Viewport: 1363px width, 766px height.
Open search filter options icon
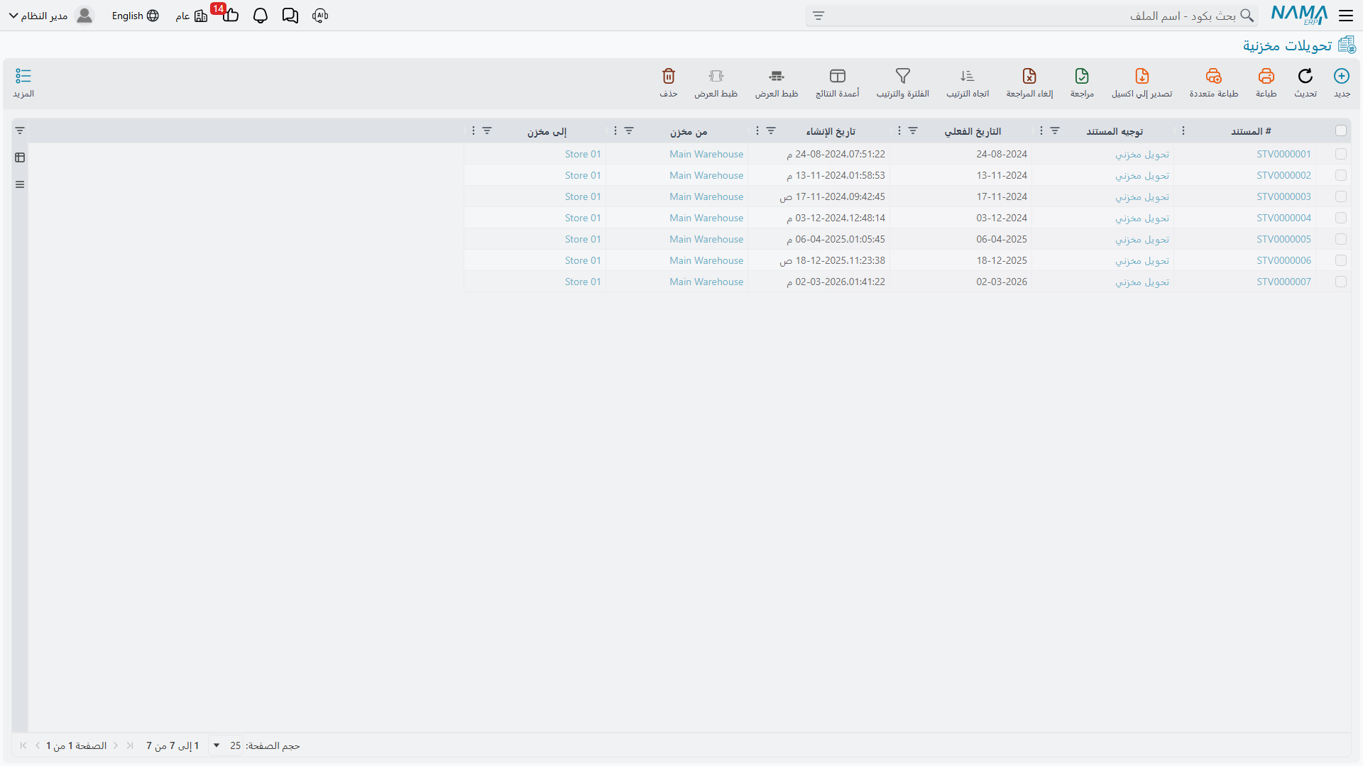click(818, 16)
